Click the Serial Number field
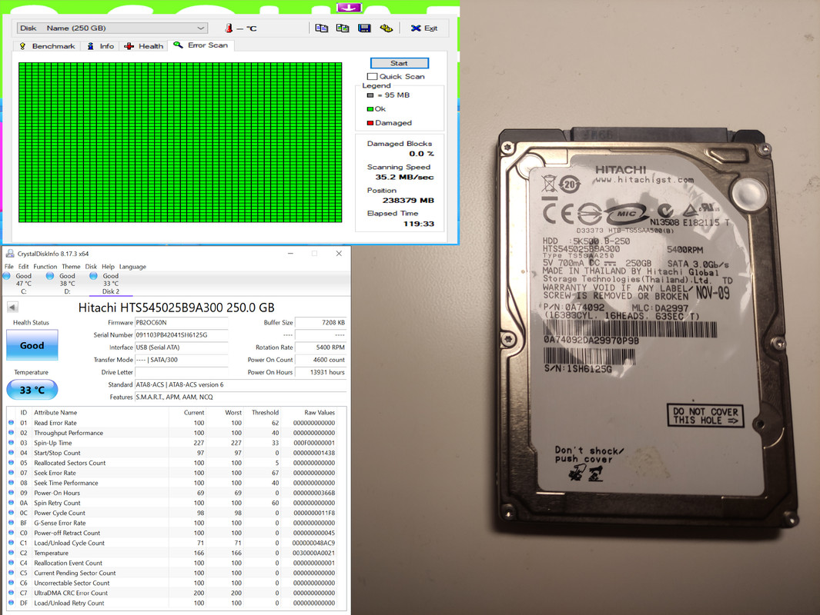 click(x=182, y=335)
